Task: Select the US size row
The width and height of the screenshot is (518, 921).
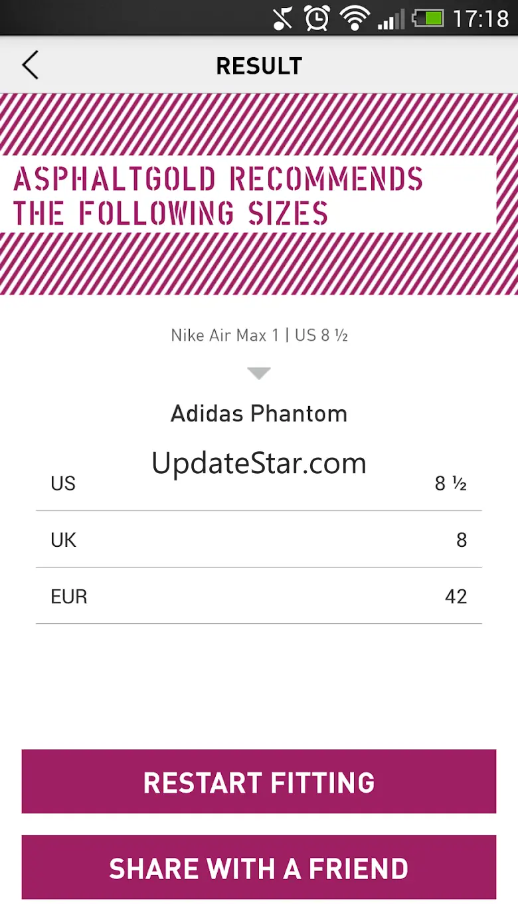Action: (259, 484)
